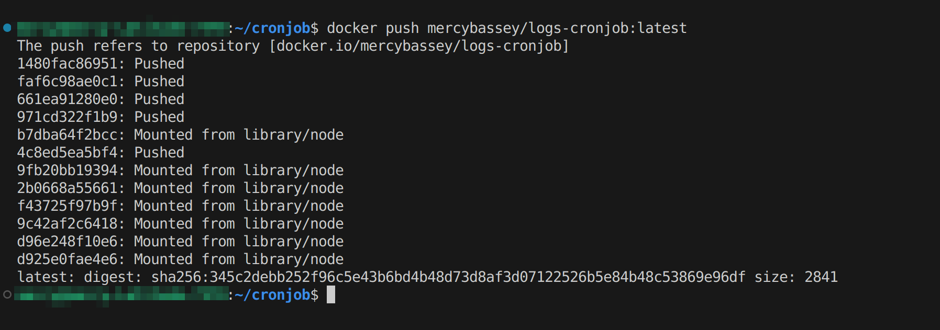Click the Pushed status for layer 4c8ed5ea5bf4
Screen dimensions: 940x330
click(x=159, y=153)
